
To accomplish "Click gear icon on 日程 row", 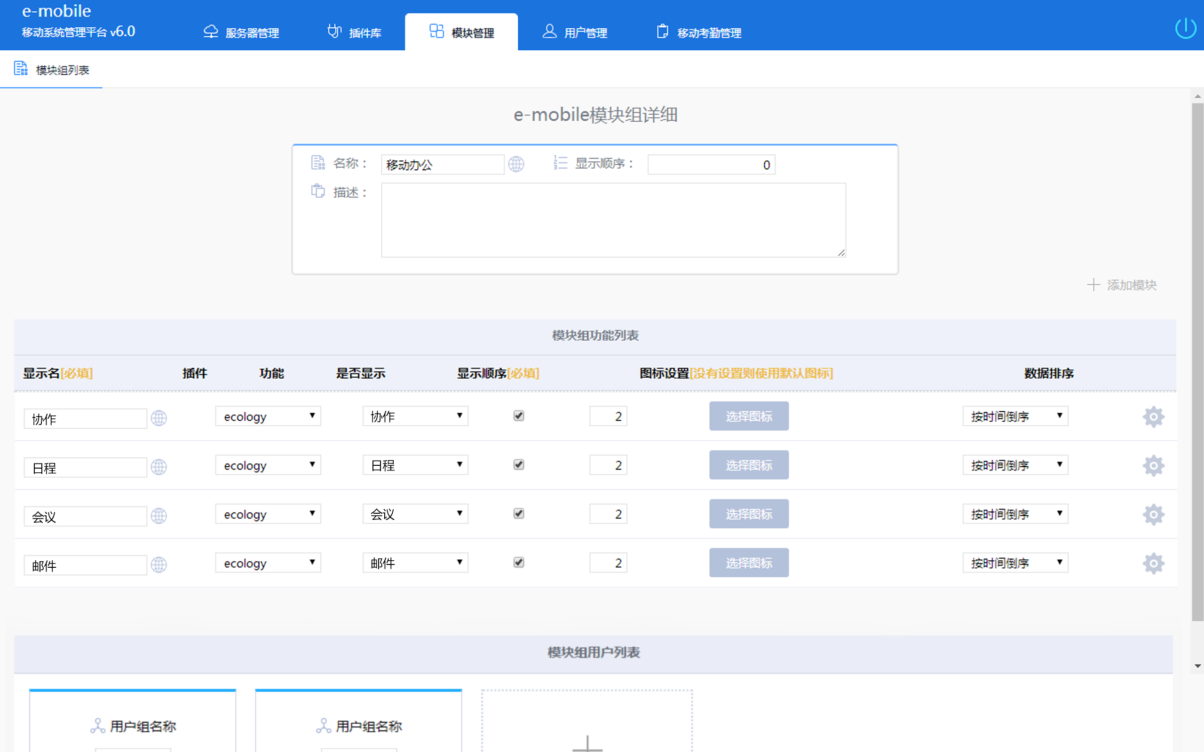I will 1153,466.
